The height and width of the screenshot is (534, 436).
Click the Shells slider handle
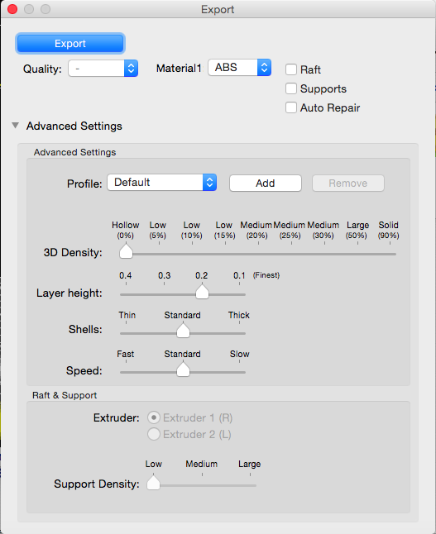point(183,331)
